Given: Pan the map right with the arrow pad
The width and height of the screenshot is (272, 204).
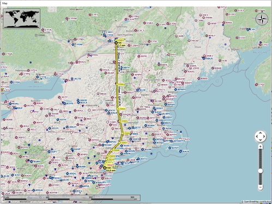Looking at the screenshot, I should click(x=264, y=137).
